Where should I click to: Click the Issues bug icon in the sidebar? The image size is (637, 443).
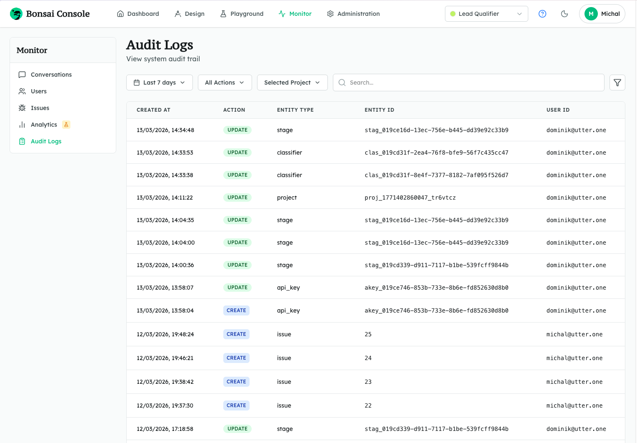click(x=22, y=108)
